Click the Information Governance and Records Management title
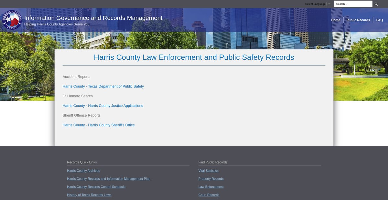The image size is (388, 200). (x=93, y=18)
